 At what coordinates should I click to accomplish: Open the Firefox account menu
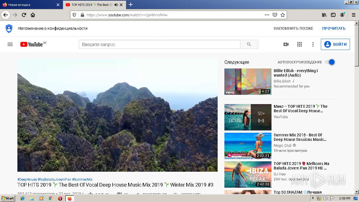(x=342, y=15)
